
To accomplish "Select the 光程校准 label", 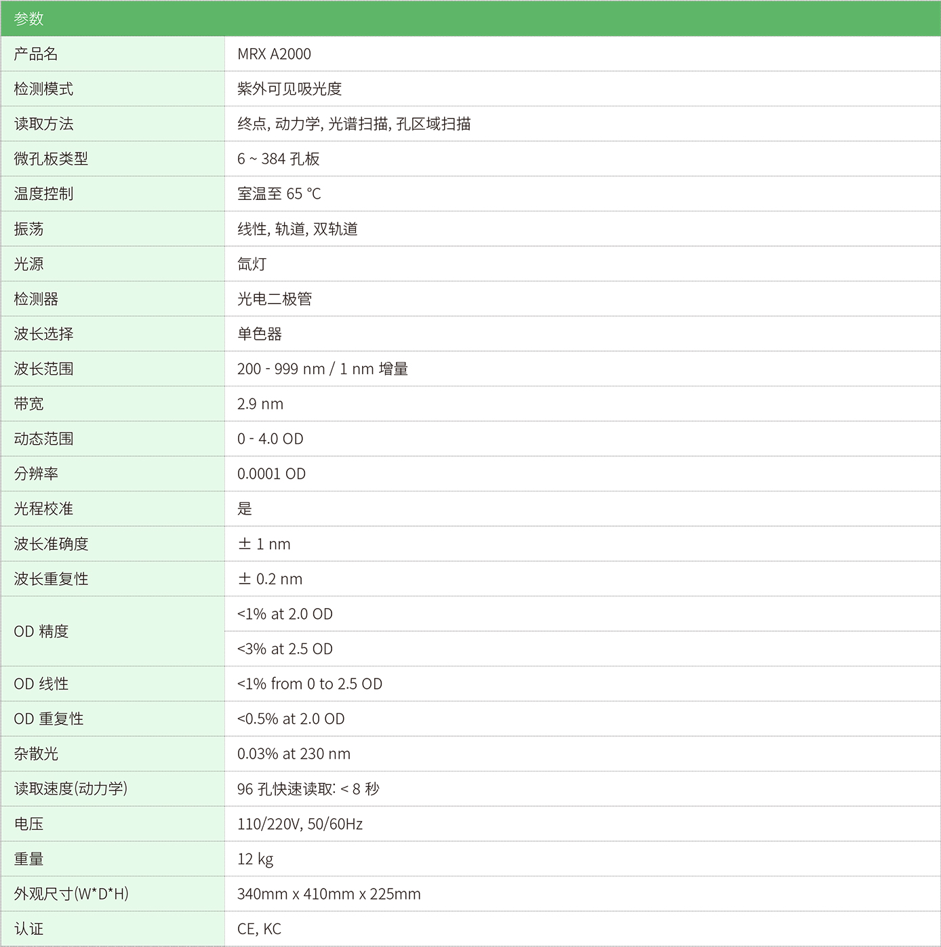I will coord(43,508).
